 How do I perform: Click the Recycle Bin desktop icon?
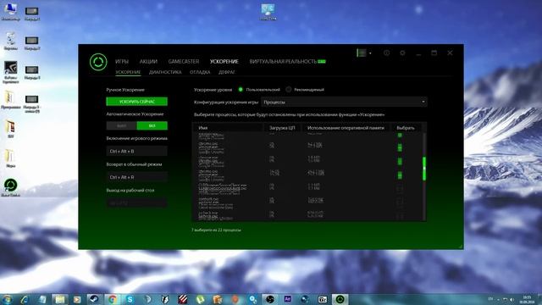(10, 41)
